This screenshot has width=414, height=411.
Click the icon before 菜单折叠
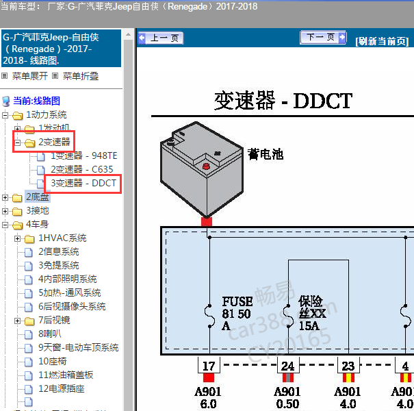(55, 76)
